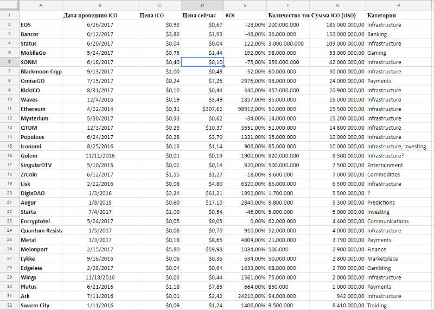Select row 6 header
434x310 pixels.
tap(9, 62)
